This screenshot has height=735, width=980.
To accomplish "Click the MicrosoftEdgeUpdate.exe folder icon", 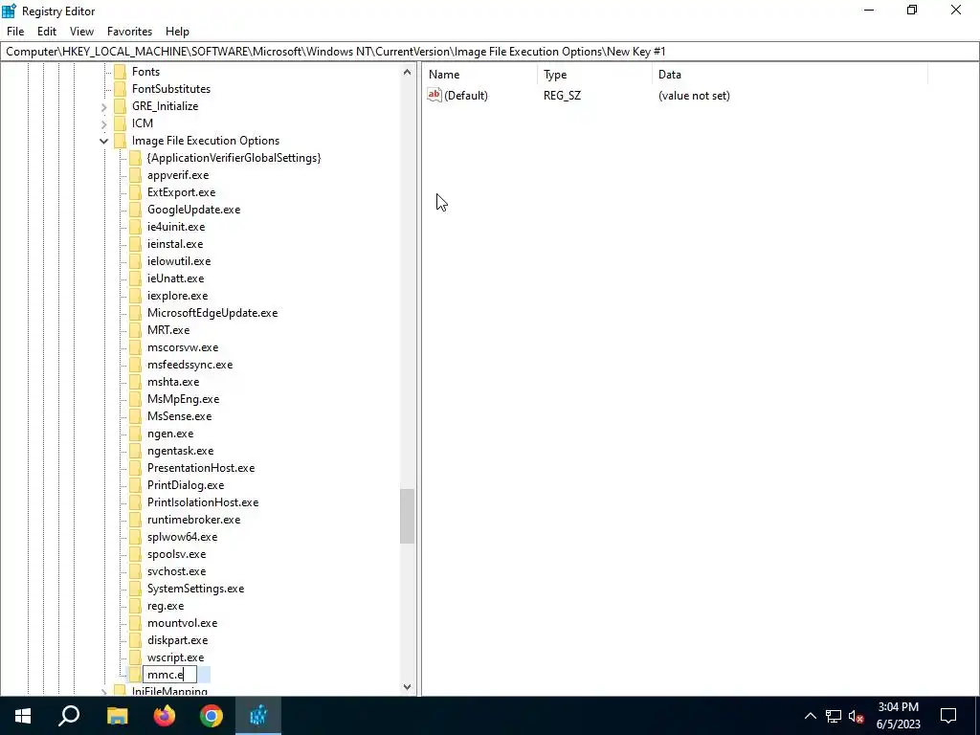I will pyautogui.click(x=136, y=313).
